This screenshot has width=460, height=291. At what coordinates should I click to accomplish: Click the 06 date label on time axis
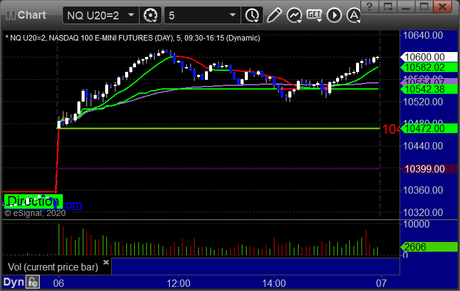pos(59,283)
